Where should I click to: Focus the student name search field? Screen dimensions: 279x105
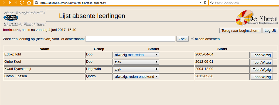click(x=130, y=39)
